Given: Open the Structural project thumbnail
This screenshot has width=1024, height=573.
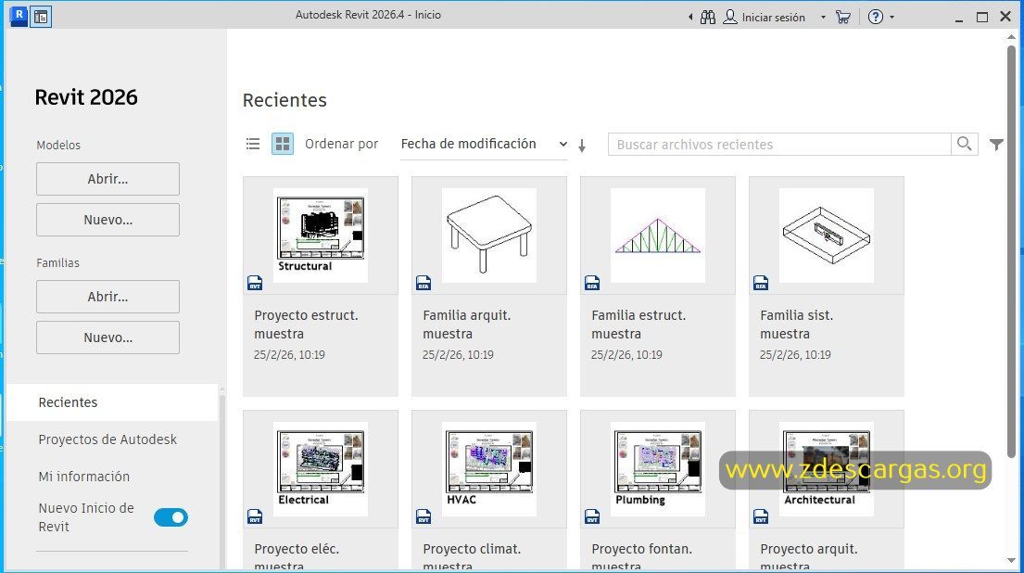Looking at the screenshot, I should point(321,236).
